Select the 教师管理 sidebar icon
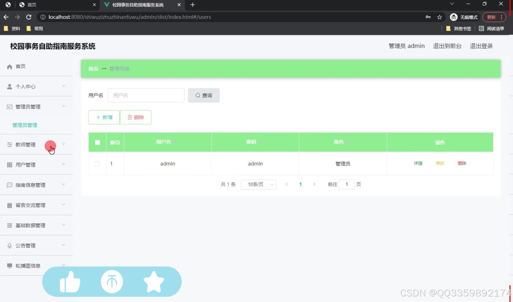 coord(9,145)
